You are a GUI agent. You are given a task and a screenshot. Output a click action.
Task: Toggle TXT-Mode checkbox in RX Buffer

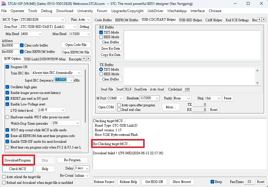pyautogui.click(x=101, y=32)
